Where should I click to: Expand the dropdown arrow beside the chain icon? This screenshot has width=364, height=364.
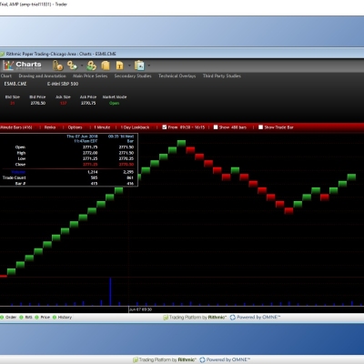point(82,66)
